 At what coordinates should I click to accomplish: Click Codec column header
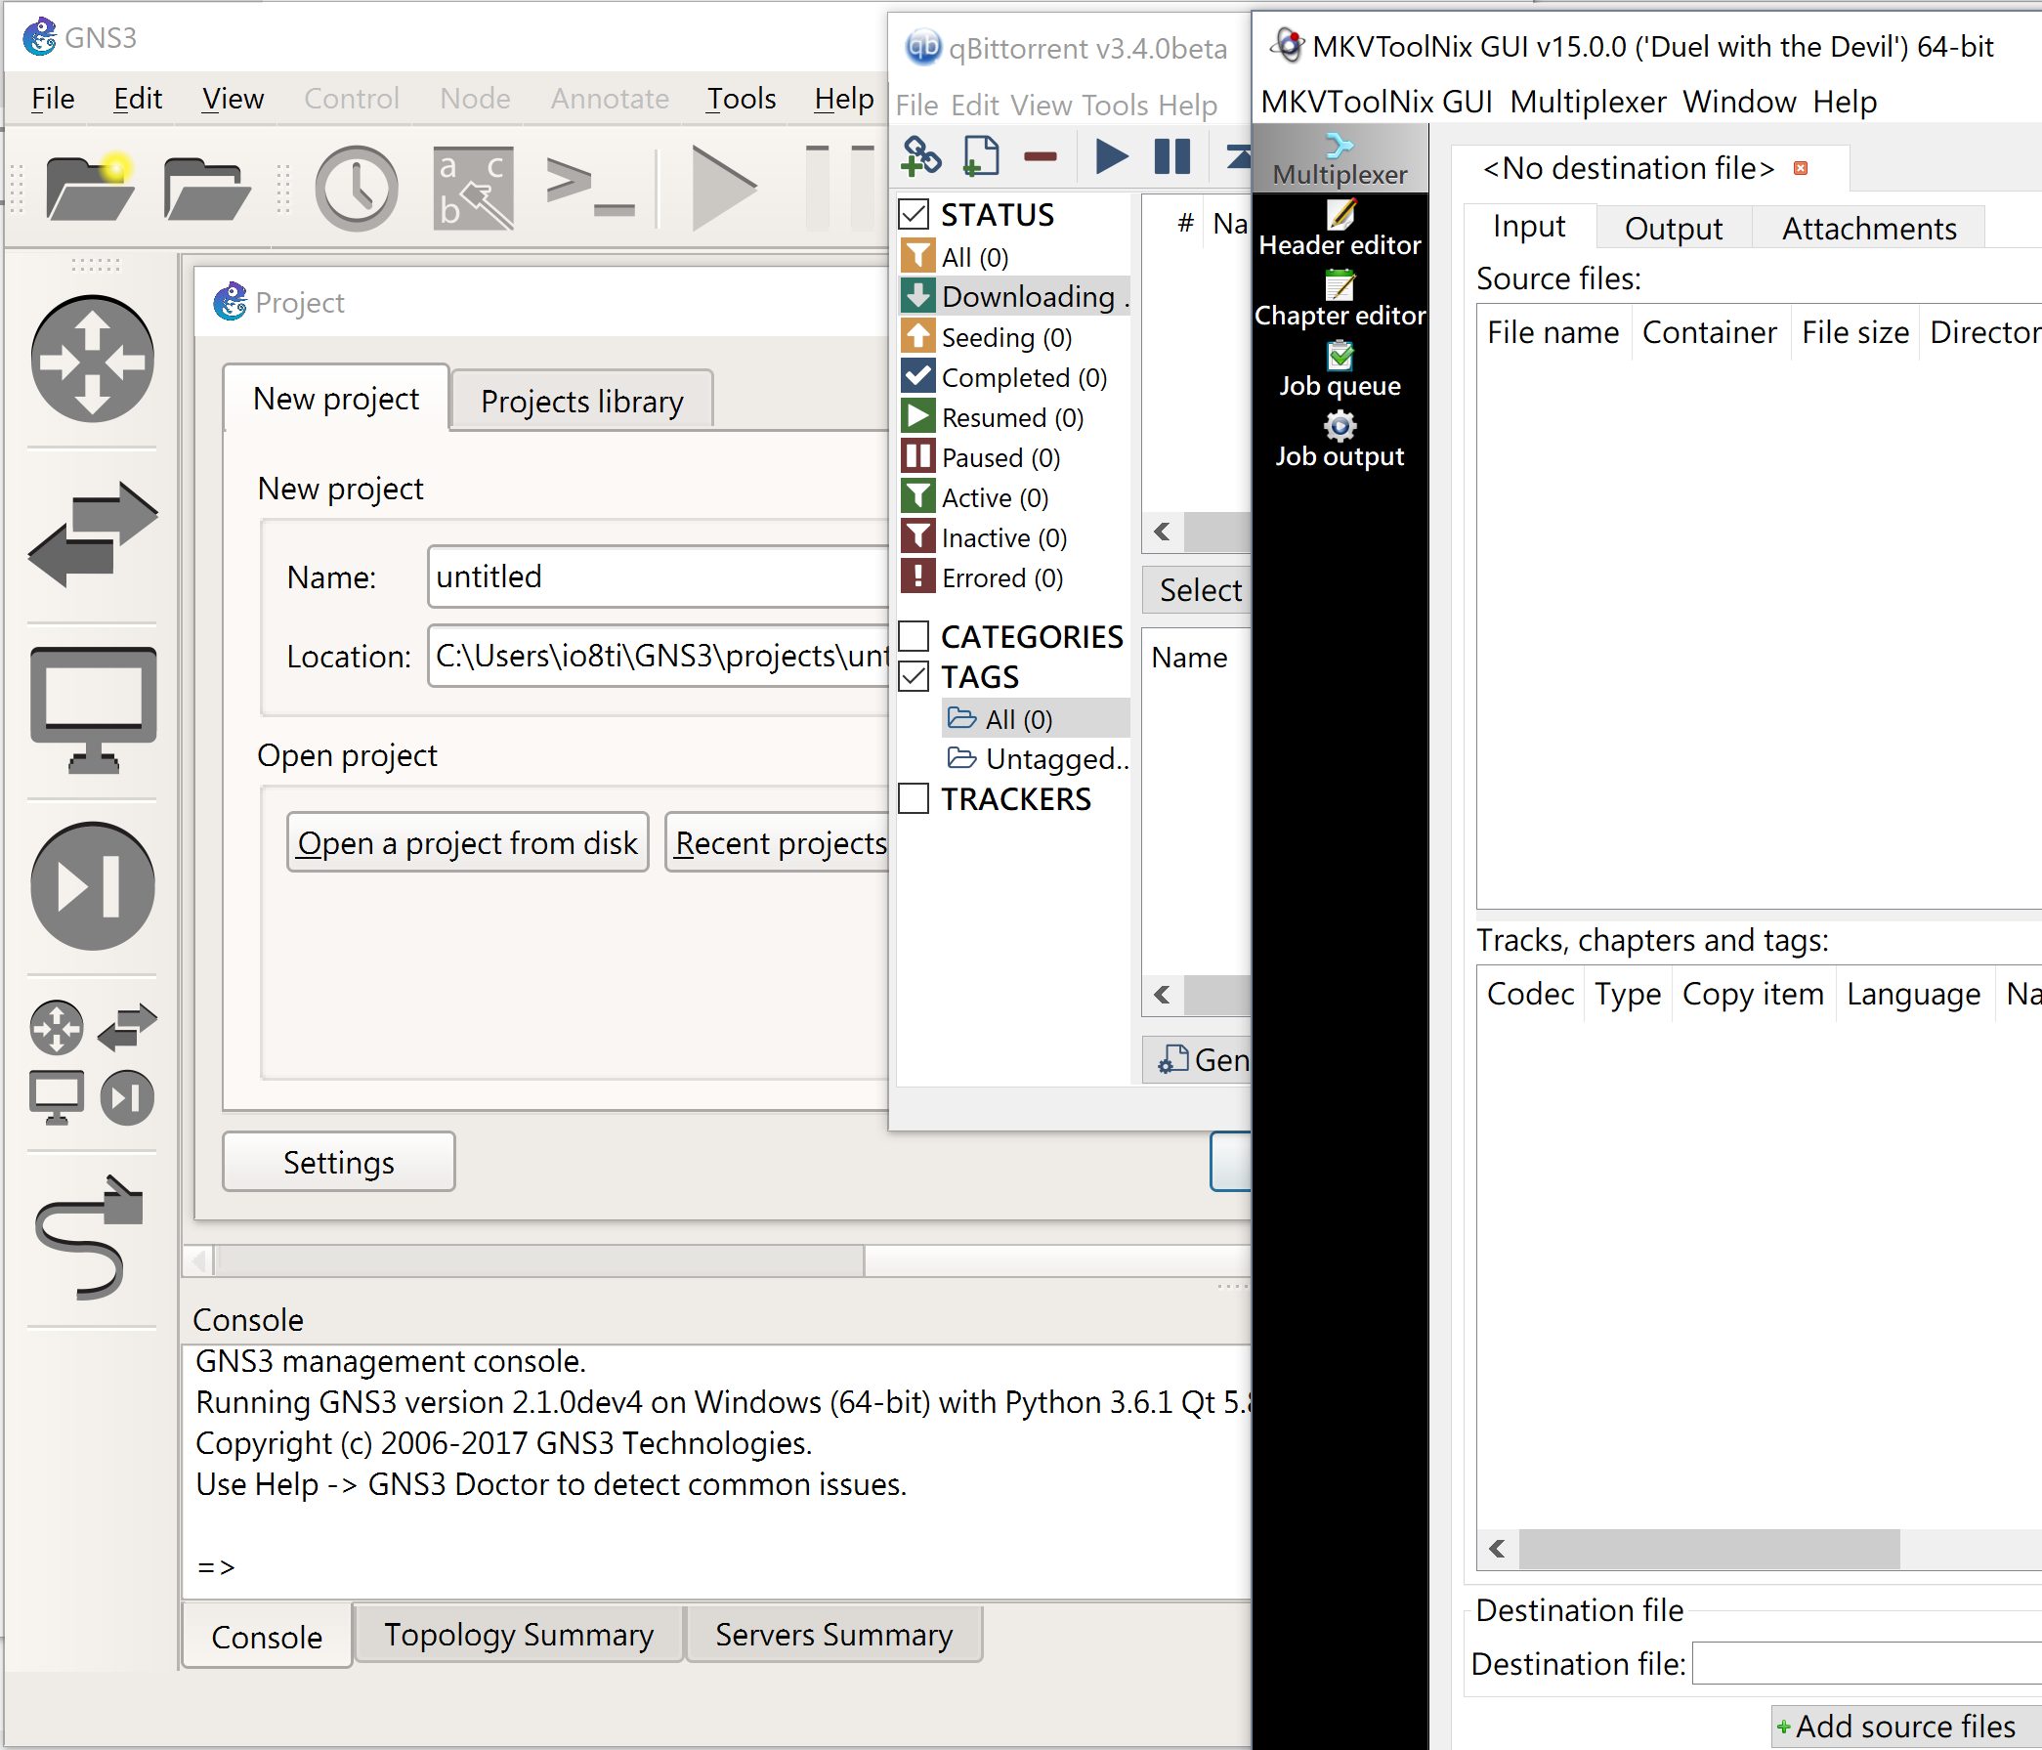pyautogui.click(x=1529, y=994)
